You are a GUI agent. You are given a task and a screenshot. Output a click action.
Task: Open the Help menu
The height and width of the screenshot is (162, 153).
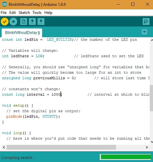48,13
